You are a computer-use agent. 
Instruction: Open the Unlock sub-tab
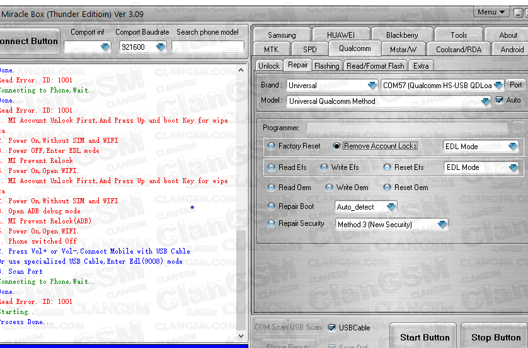[x=268, y=65]
